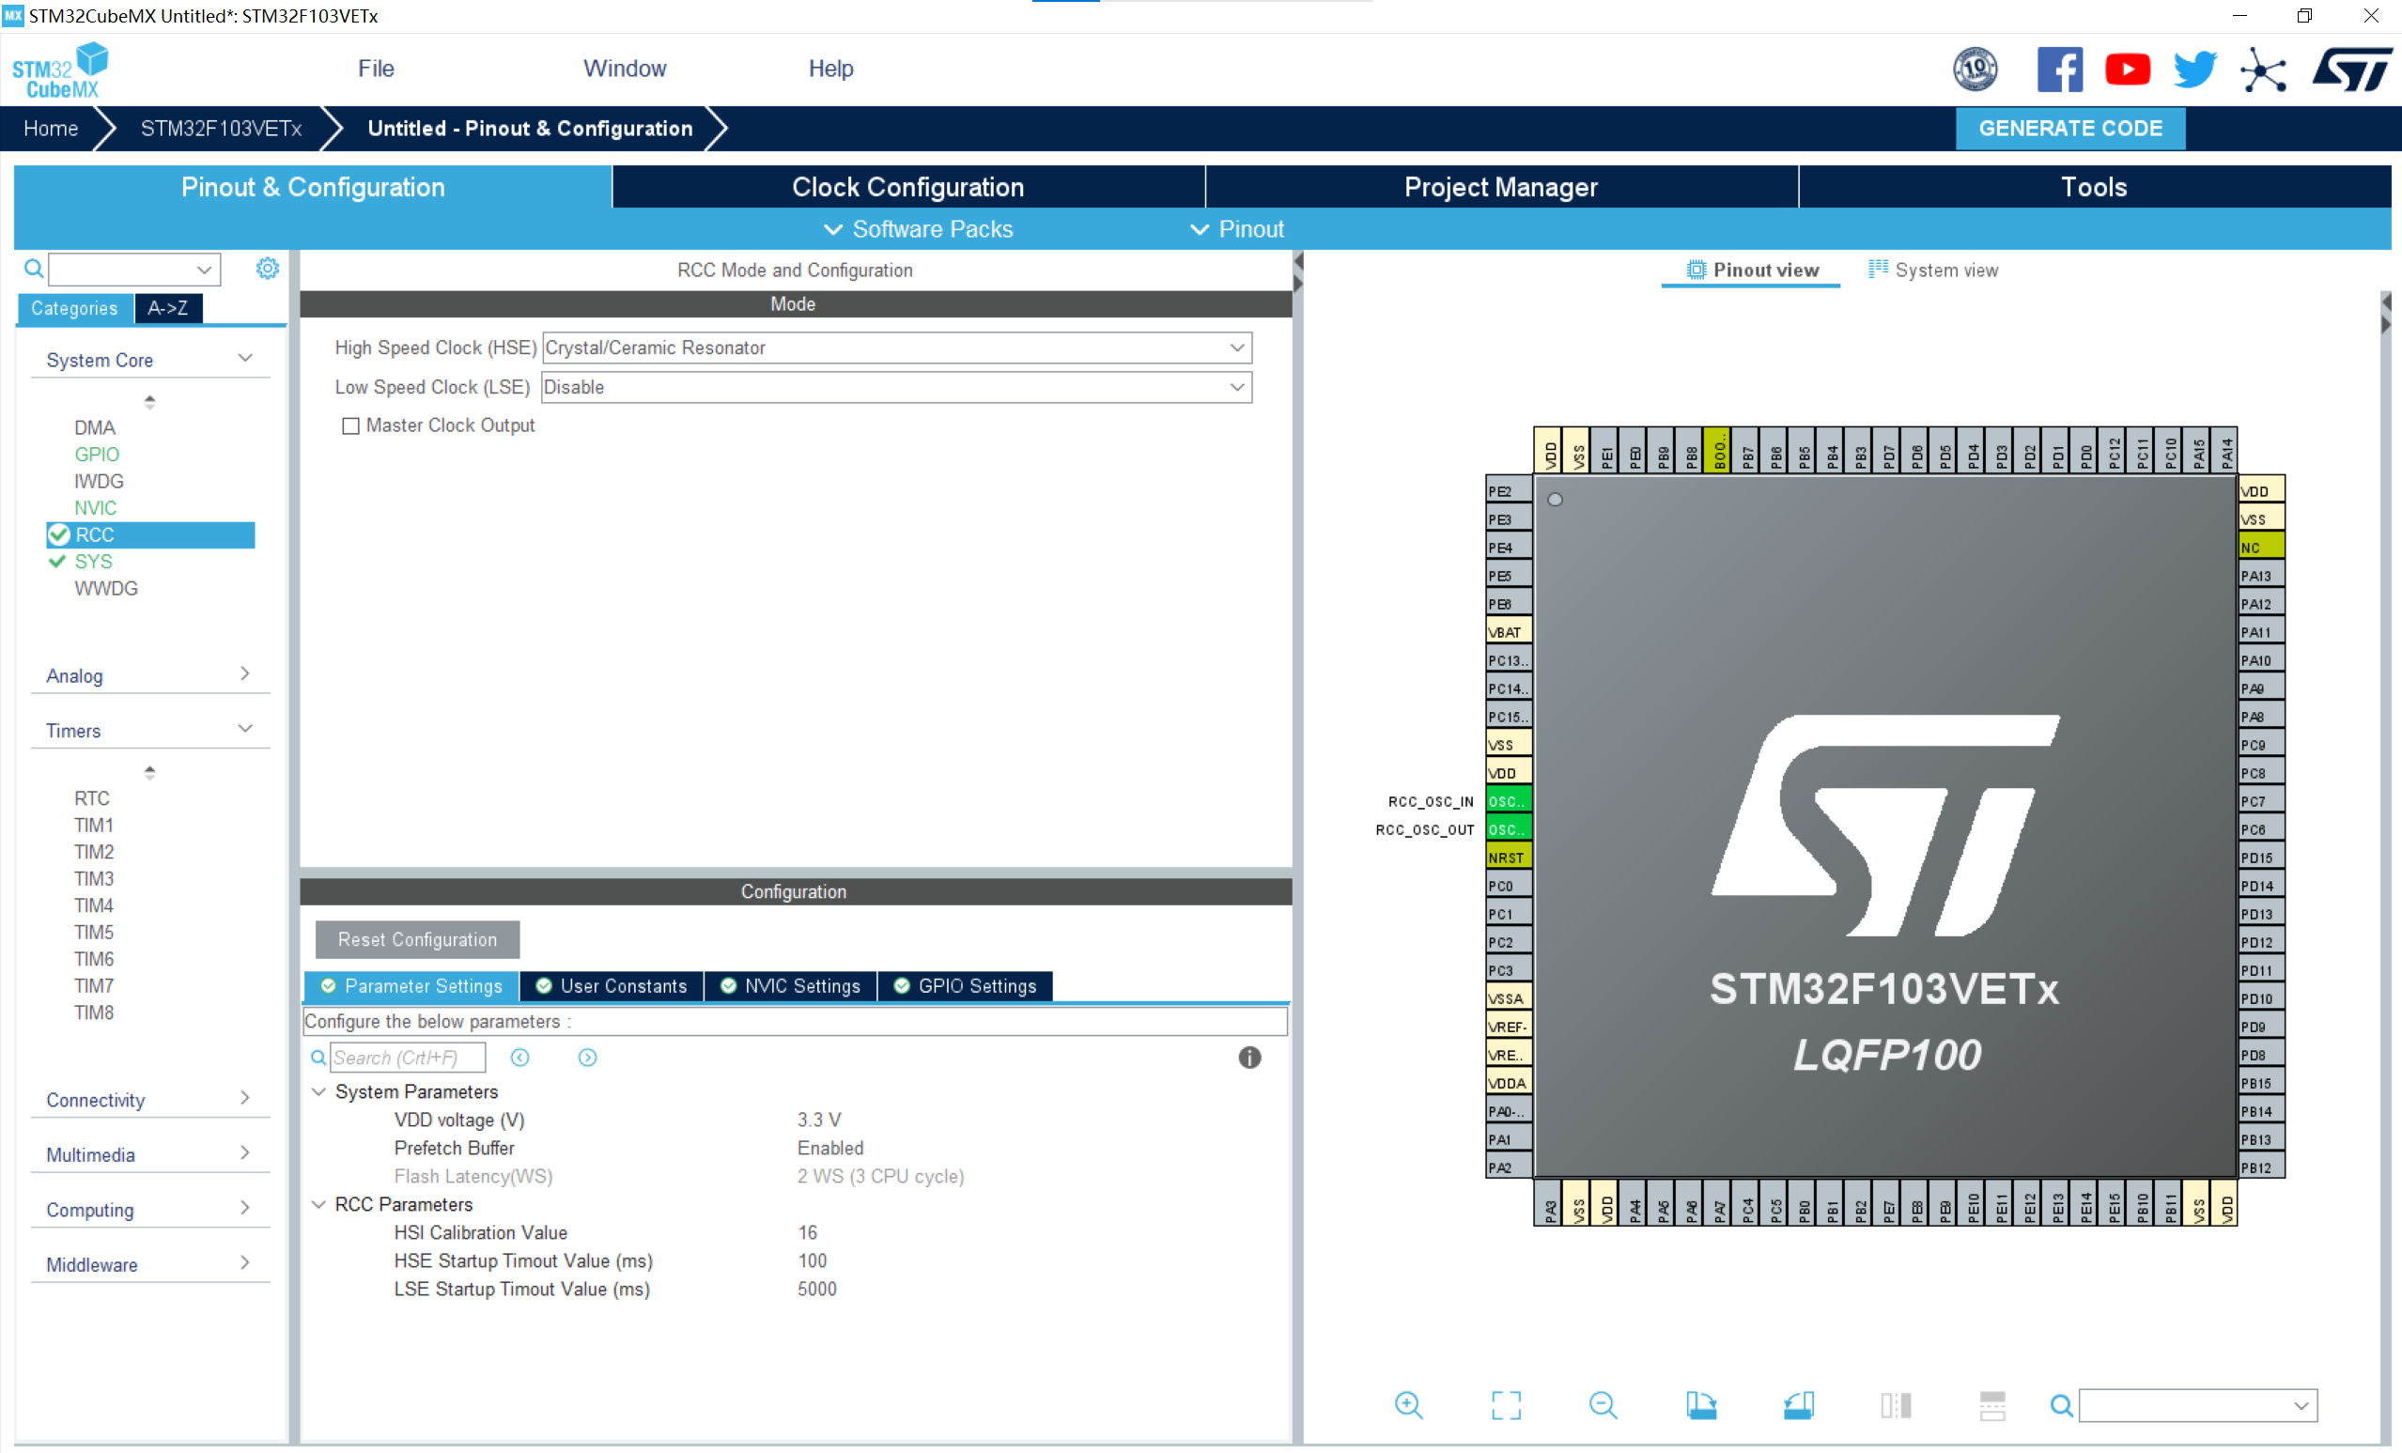Go to next parameter search result
2402x1453 pixels.
tap(587, 1058)
